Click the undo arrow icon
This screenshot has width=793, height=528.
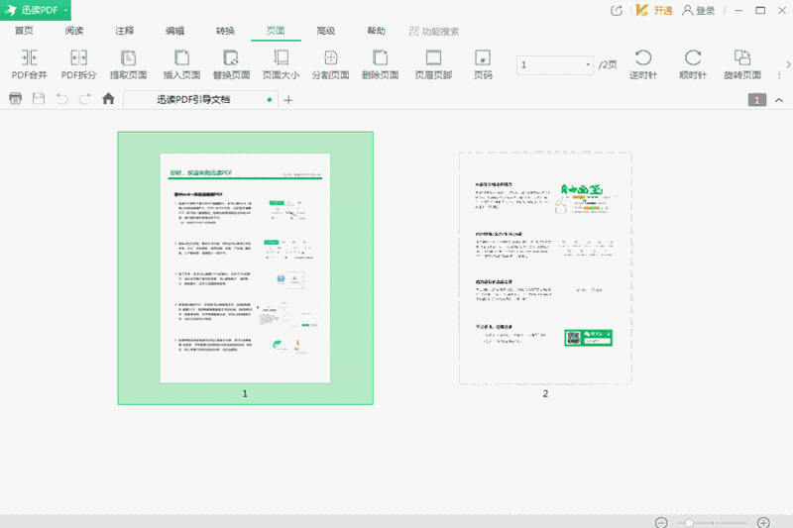coord(61,98)
